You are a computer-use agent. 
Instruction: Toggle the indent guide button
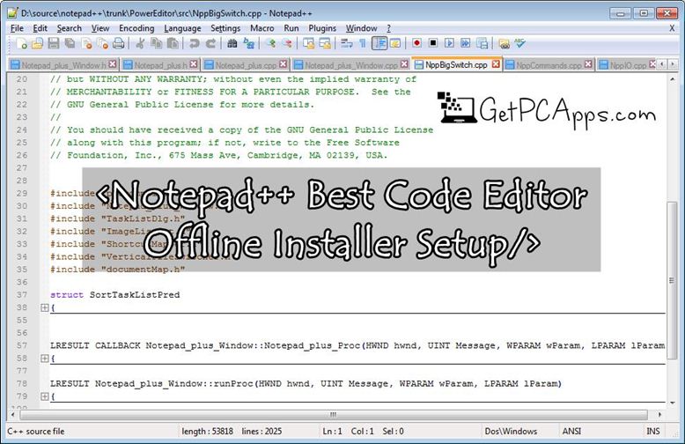(x=379, y=43)
